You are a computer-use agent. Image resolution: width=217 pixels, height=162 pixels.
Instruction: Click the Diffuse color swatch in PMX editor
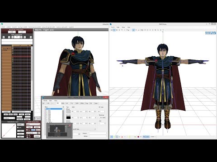(x=68, y=112)
